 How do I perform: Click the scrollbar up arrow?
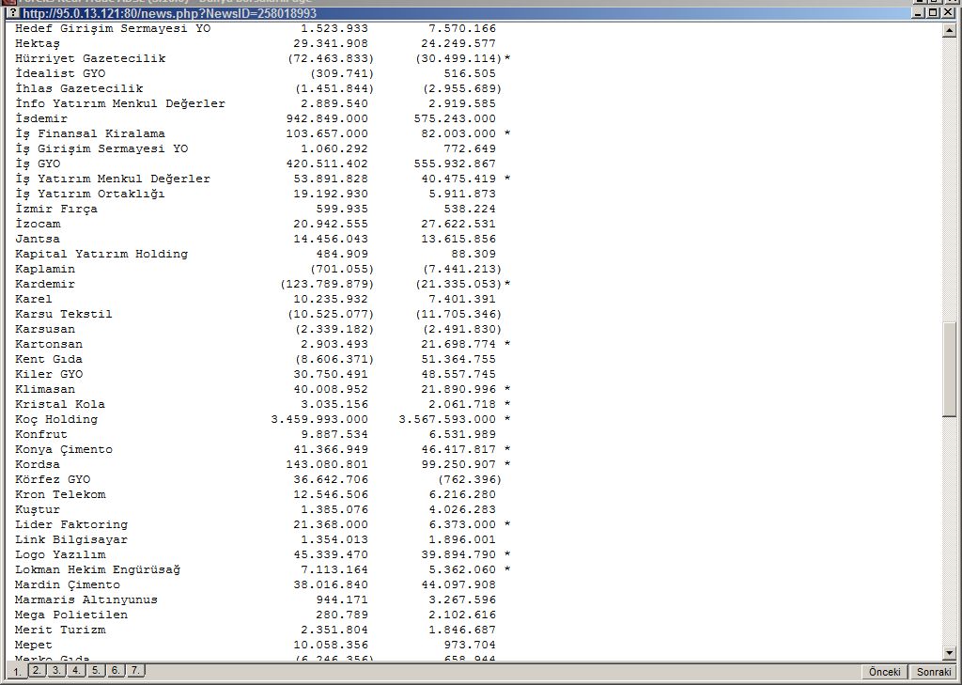coord(949,30)
